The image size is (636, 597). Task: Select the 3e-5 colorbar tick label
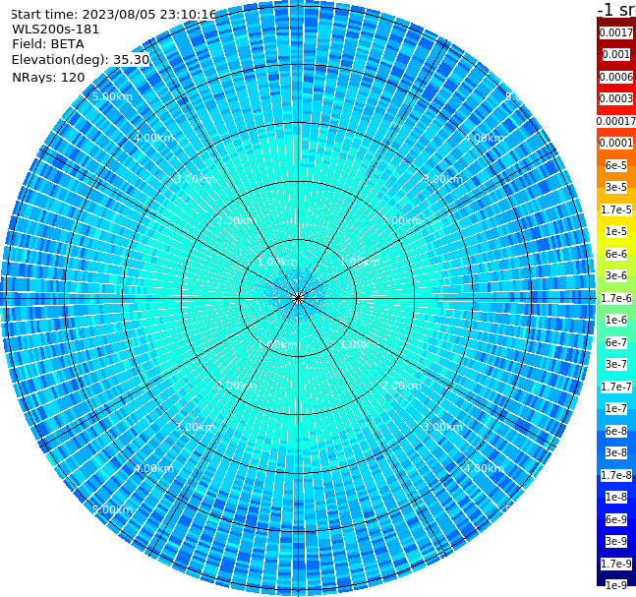616,187
